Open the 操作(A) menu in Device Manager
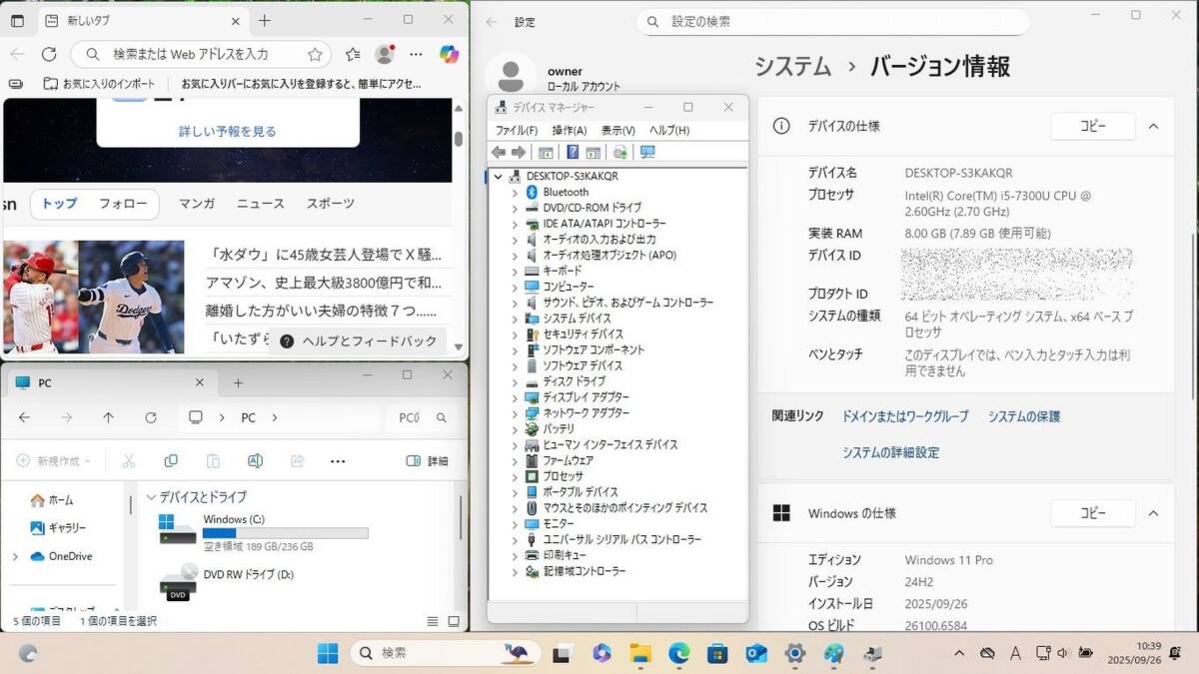The width and height of the screenshot is (1199, 674). (569, 130)
